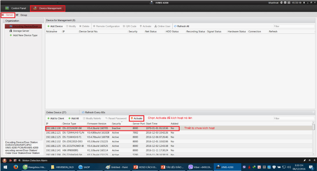The width and height of the screenshot is (317, 171).
Task: Click Refresh All in device toolbar
Action: click(x=182, y=26)
